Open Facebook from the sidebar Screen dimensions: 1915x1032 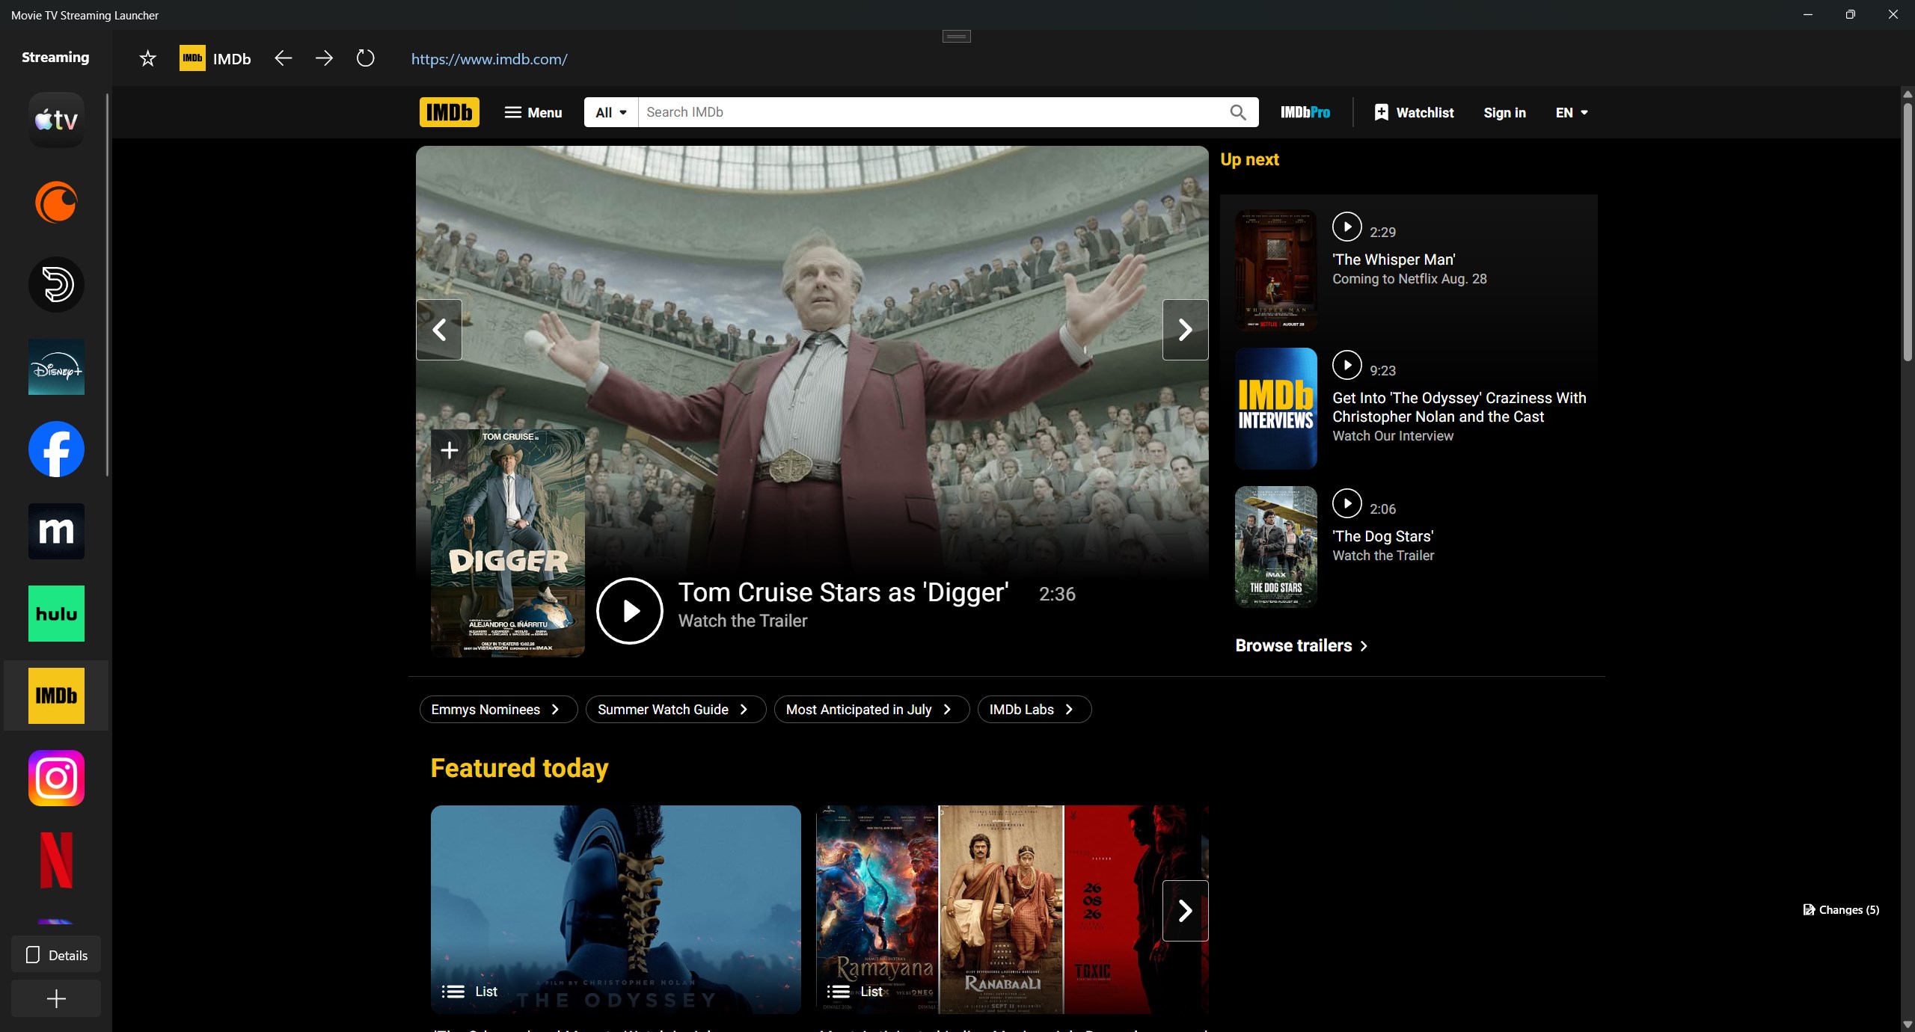[x=56, y=449]
